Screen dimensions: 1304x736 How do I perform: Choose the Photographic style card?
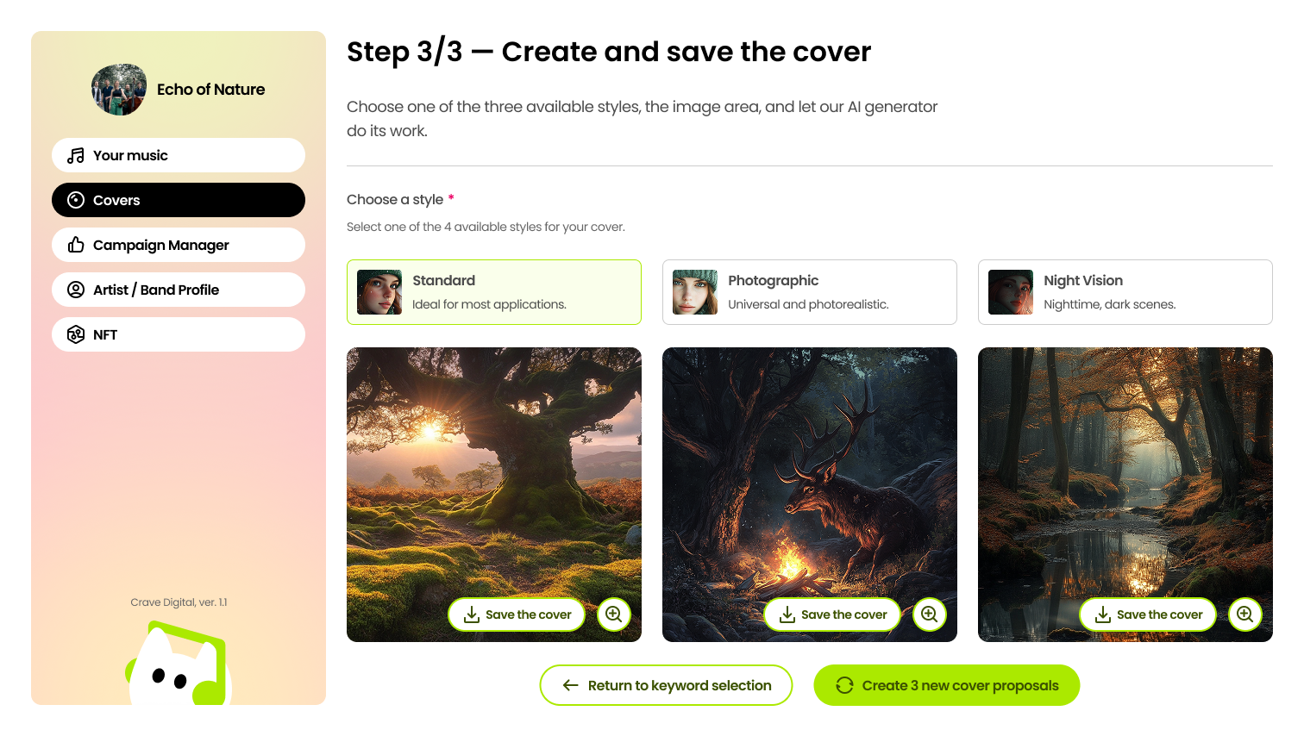click(x=810, y=292)
